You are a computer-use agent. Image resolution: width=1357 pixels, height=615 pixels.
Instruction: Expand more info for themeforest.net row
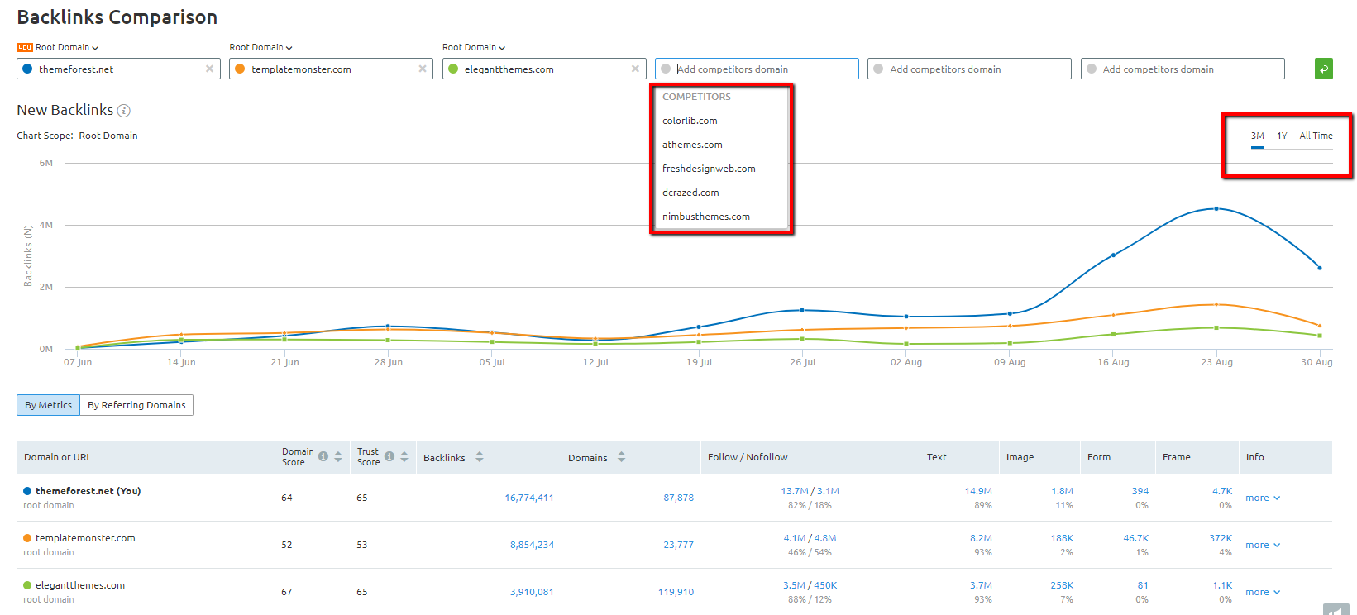(x=1263, y=498)
